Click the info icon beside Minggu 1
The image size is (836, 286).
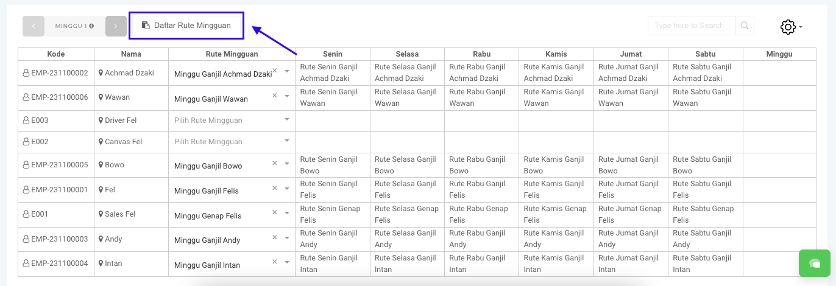91,26
